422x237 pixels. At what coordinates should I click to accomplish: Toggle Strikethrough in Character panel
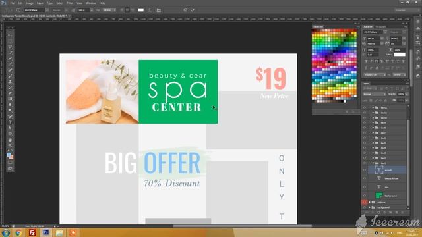pos(403,61)
